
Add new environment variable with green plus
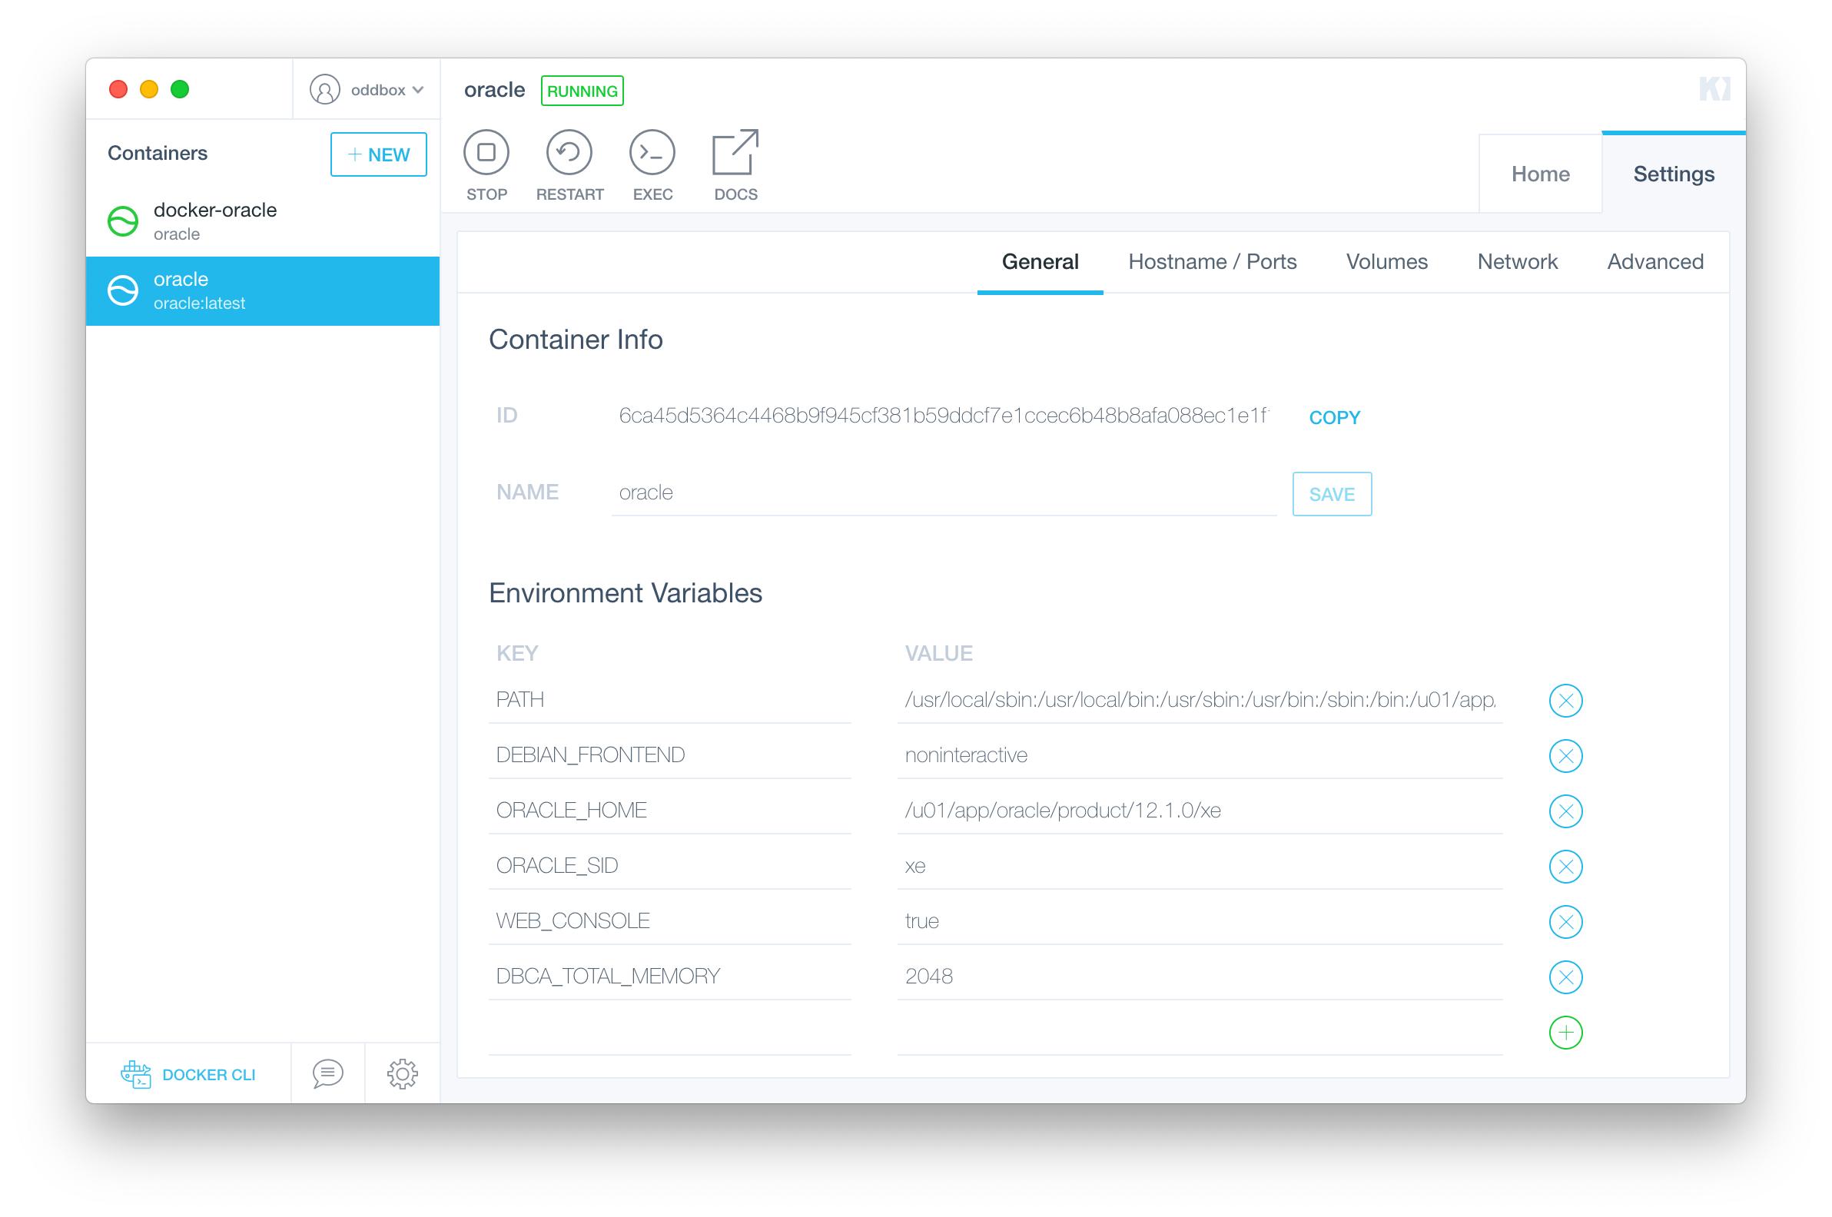pos(1565,1033)
